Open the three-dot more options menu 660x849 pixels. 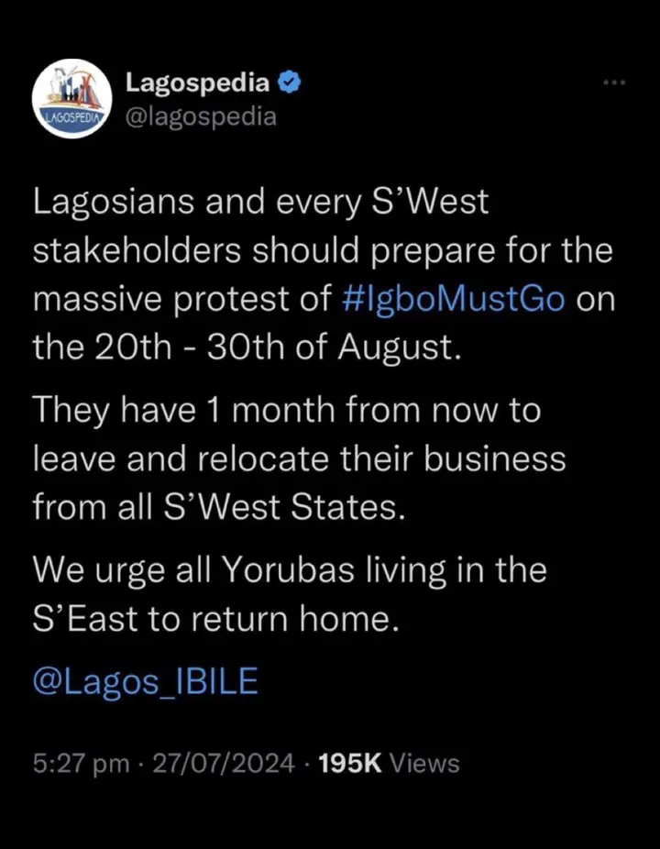point(613,83)
